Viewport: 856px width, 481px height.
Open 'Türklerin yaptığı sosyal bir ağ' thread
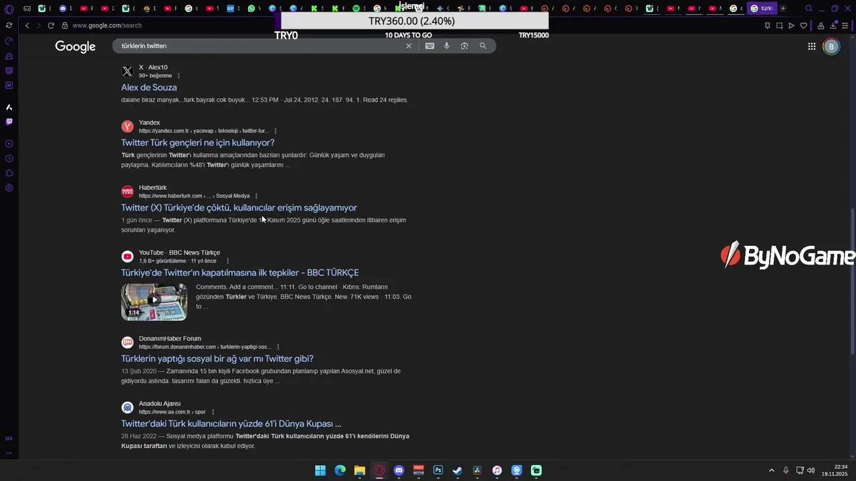(217, 359)
